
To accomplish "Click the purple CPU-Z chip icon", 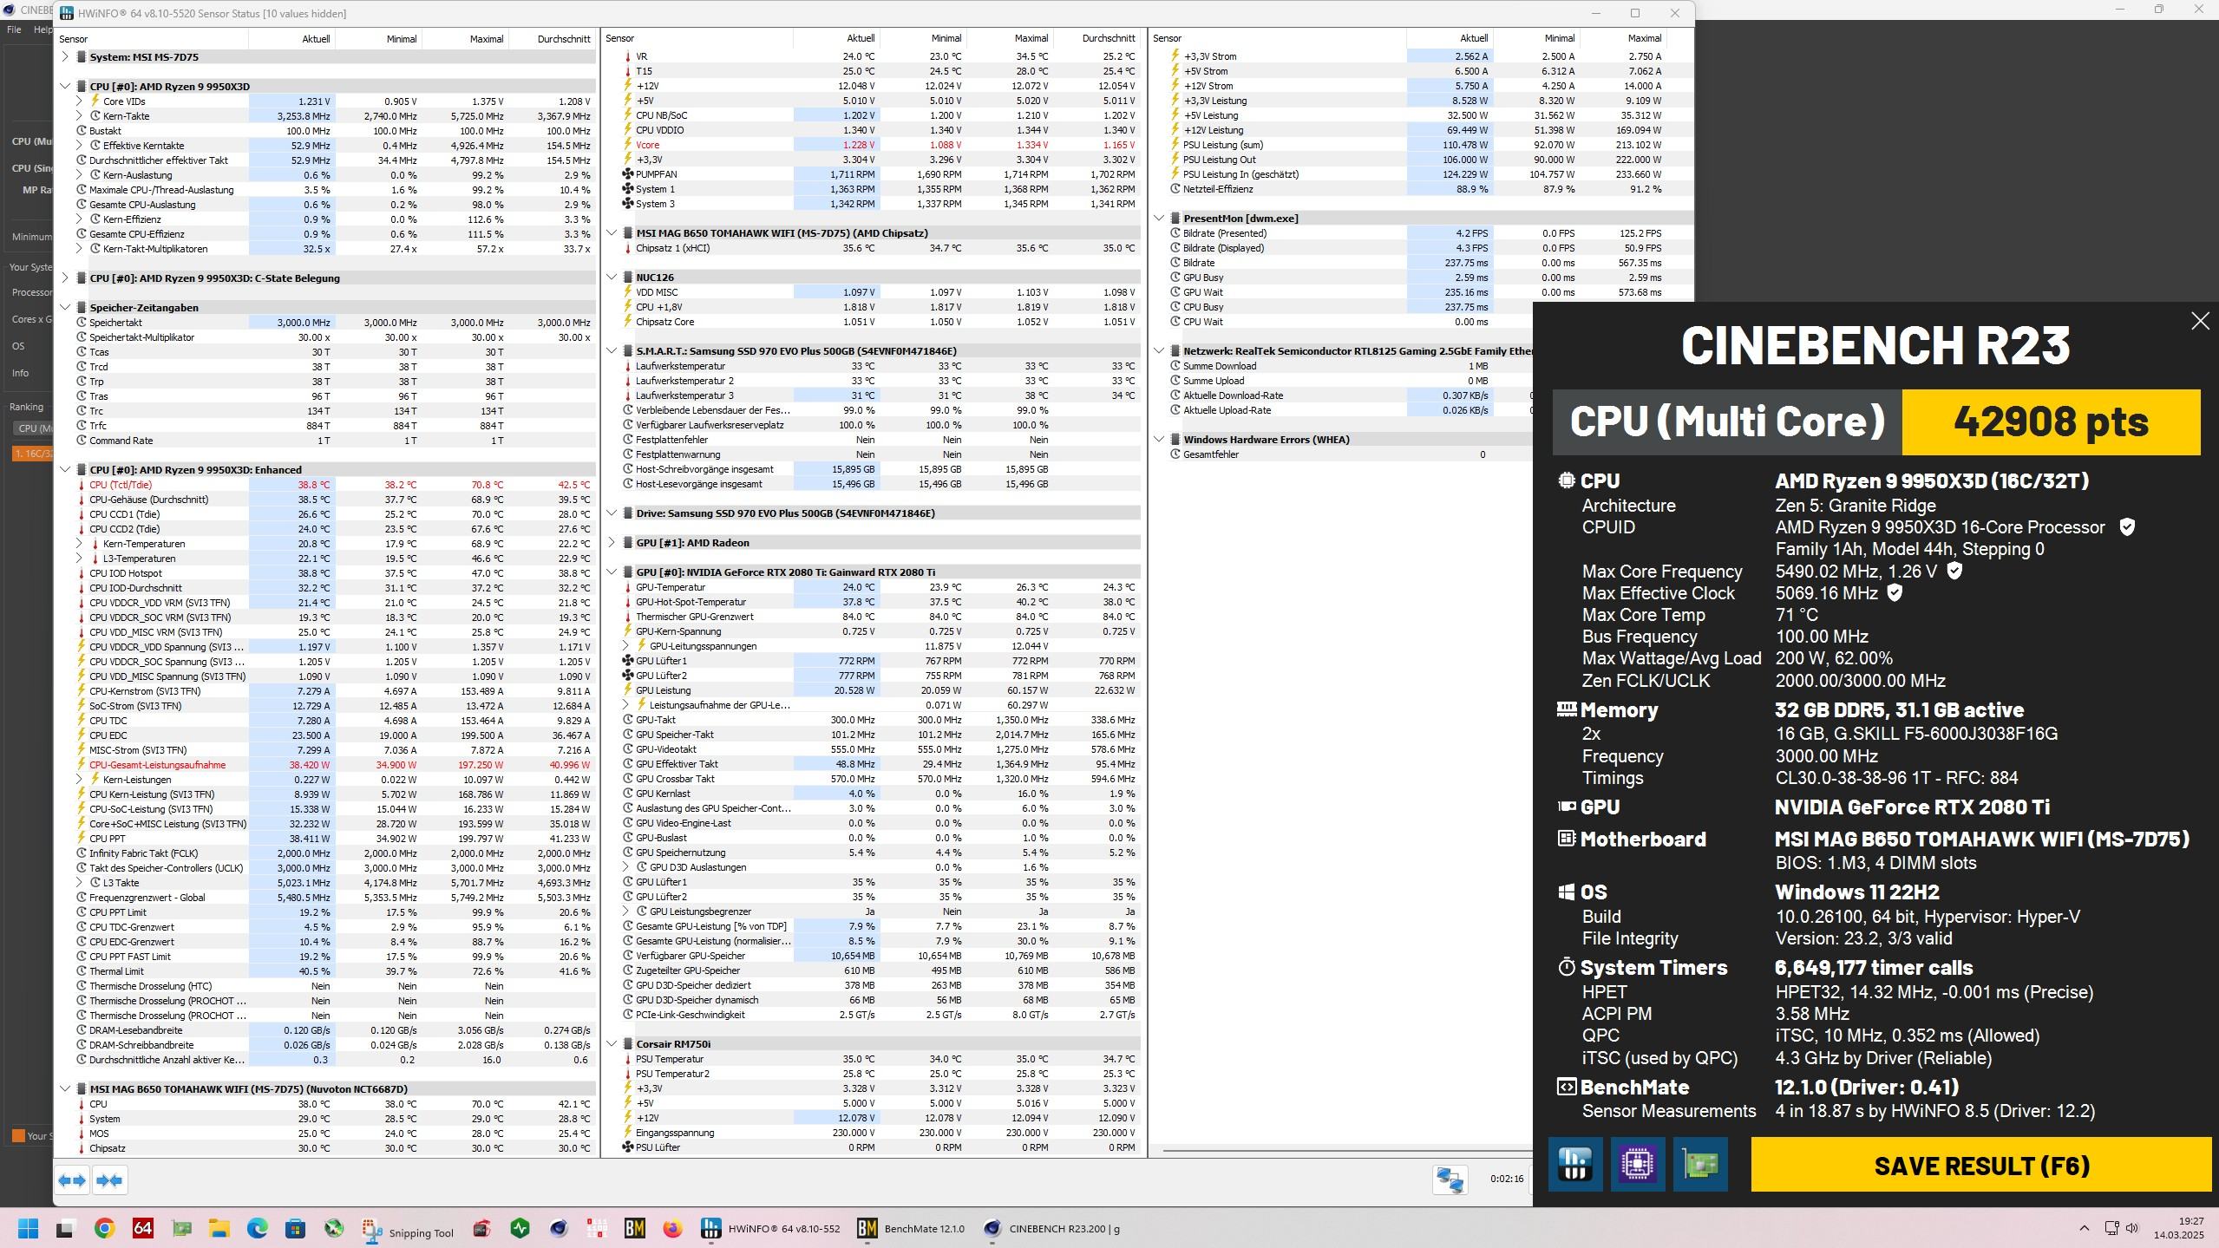I will (1637, 1164).
